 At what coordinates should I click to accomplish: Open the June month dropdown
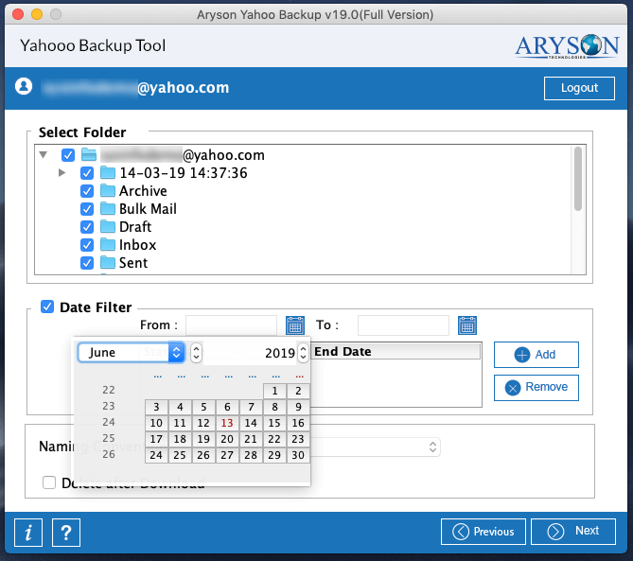click(x=132, y=352)
